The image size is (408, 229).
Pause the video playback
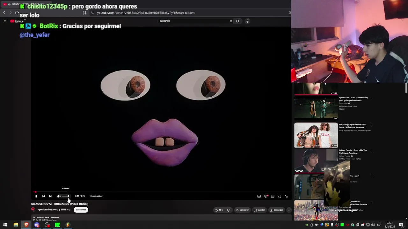tap(36, 196)
